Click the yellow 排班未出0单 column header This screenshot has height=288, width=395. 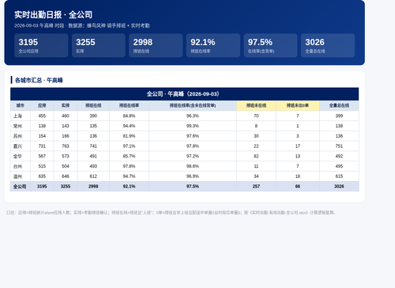click(x=298, y=105)
